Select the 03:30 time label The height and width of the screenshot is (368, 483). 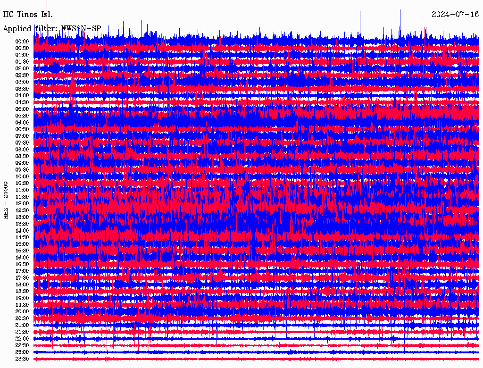tap(22, 89)
